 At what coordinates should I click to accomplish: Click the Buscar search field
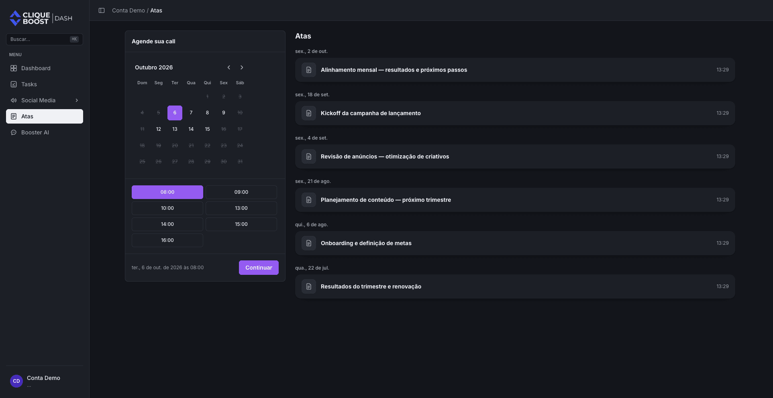(45, 39)
